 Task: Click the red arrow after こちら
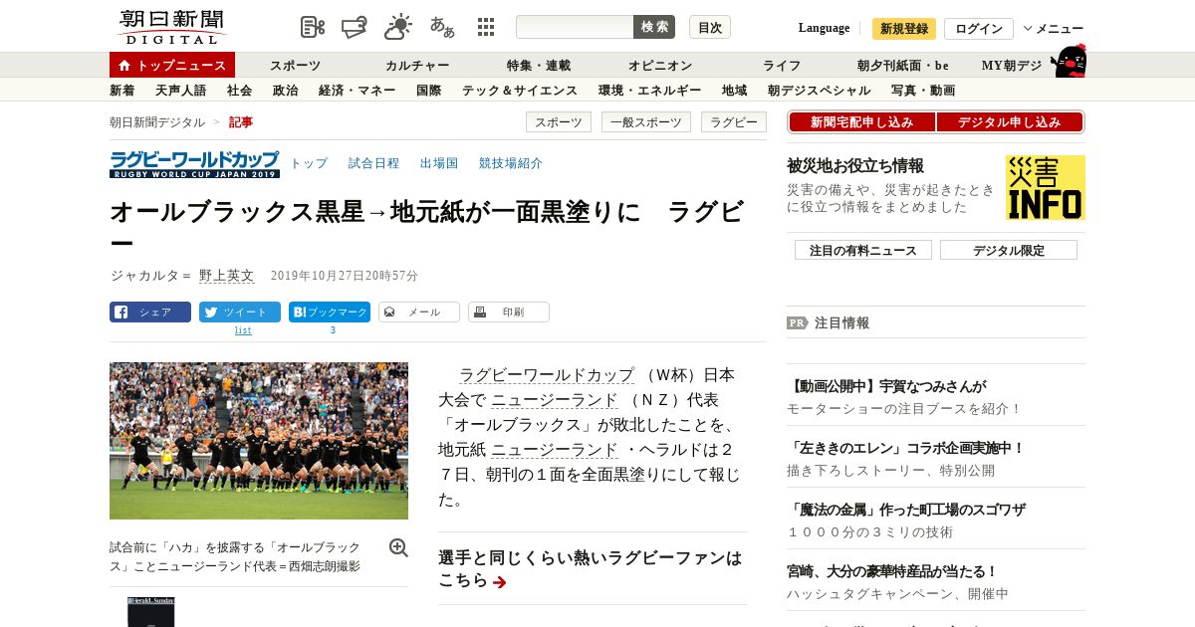(499, 582)
